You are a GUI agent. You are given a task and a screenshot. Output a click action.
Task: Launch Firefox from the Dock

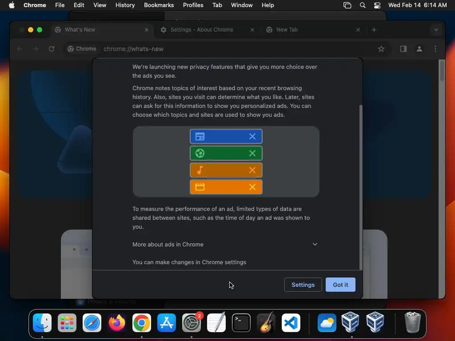[x=117, y=323]
